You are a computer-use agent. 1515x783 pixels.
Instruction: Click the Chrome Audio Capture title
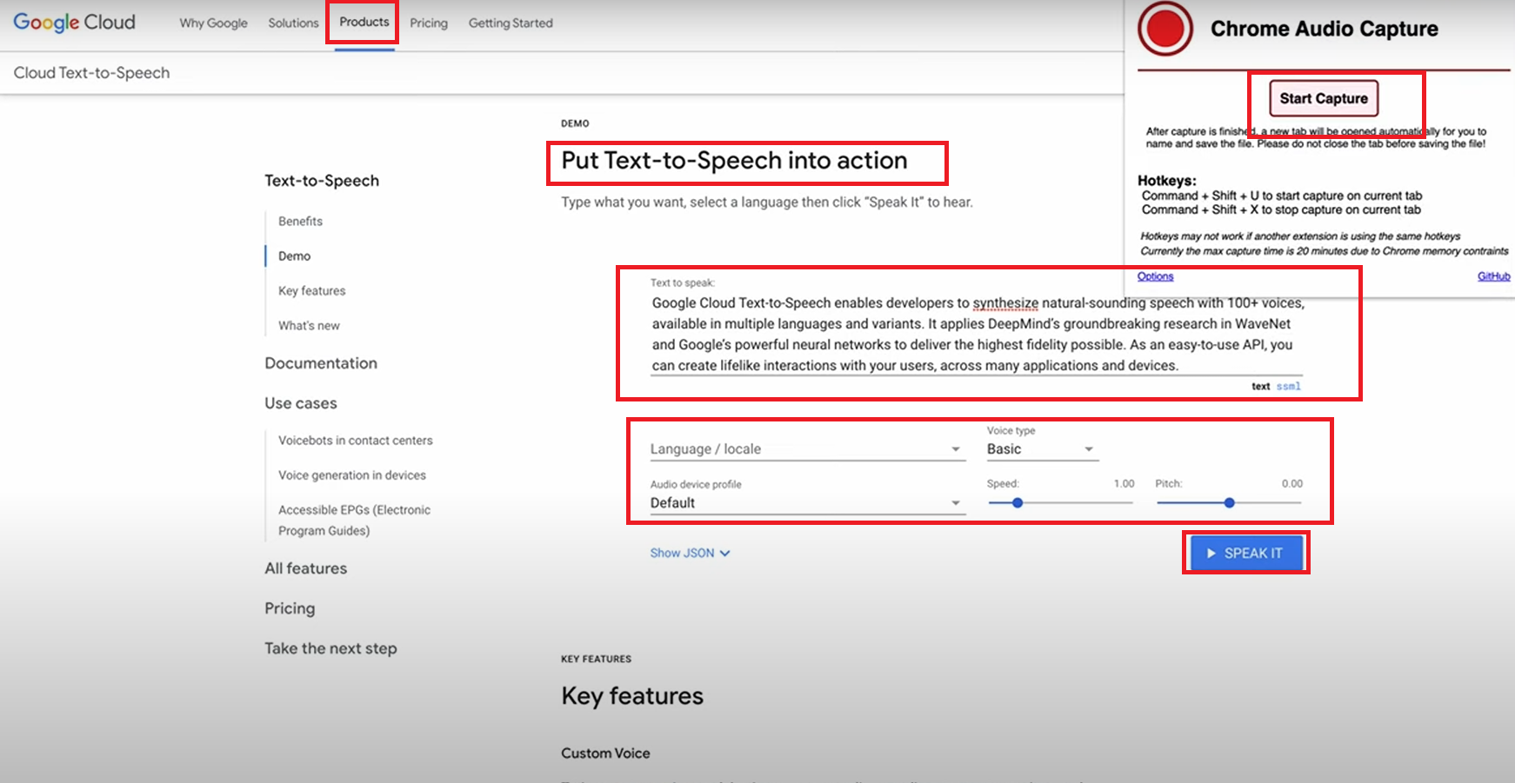pyautogui.click(x=1324, y=29)
